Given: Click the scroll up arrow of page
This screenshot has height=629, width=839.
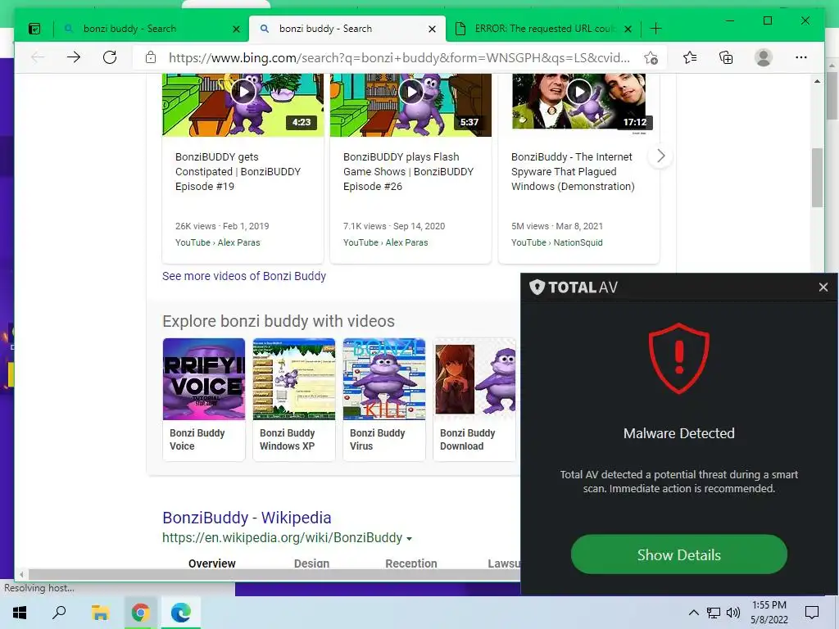Looking at the screenshot, I should 817,81.
